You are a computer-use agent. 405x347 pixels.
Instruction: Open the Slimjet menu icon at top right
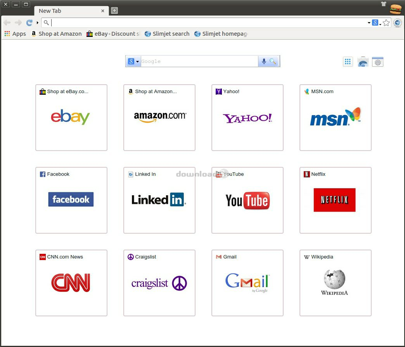pos(398,23)
